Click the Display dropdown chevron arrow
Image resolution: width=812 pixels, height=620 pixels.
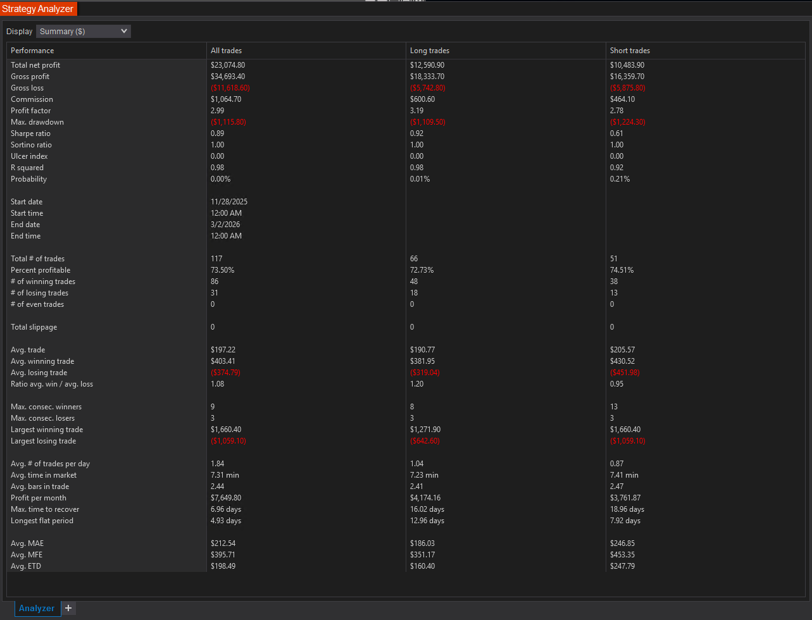(x=124, y=31)
